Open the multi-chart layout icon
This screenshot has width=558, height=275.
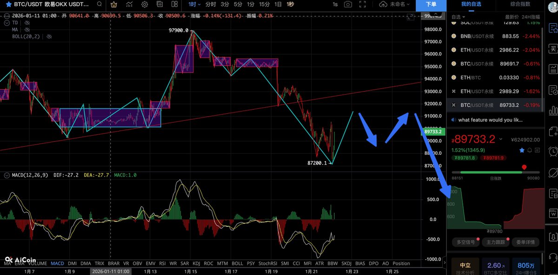tap(174, 4)
